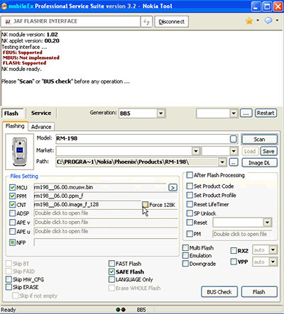Enable Downgrade checkbox
284x314 pixels.
pyautogui.click(x=185, y=264)
